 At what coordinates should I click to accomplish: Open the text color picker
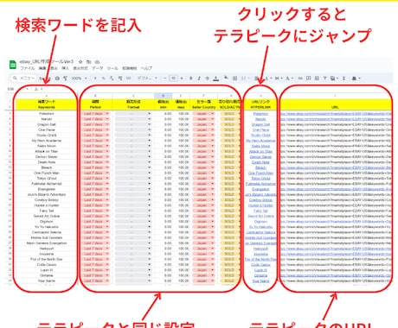click(215, 79)
